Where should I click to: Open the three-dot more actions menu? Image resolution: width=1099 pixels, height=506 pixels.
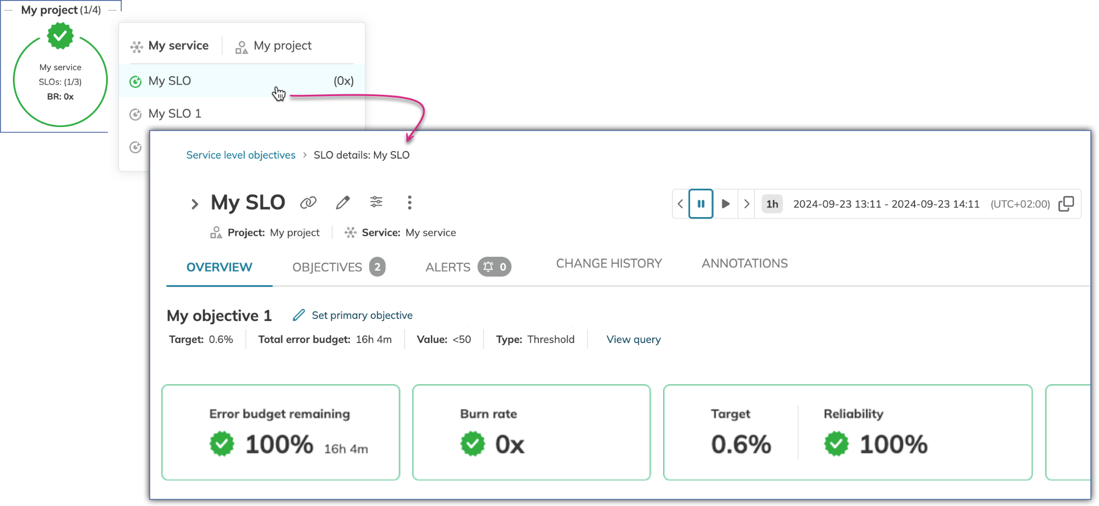(409, 203)
